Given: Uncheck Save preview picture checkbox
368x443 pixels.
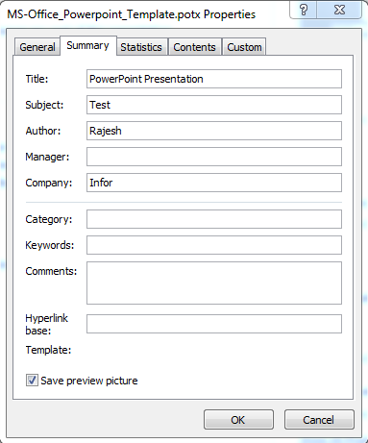Looking at the screenshot, I should [x=32, y=381].
